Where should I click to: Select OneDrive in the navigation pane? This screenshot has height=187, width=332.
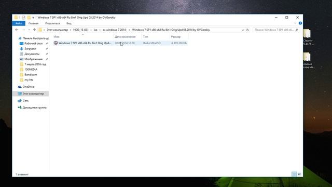click(29, 87)
